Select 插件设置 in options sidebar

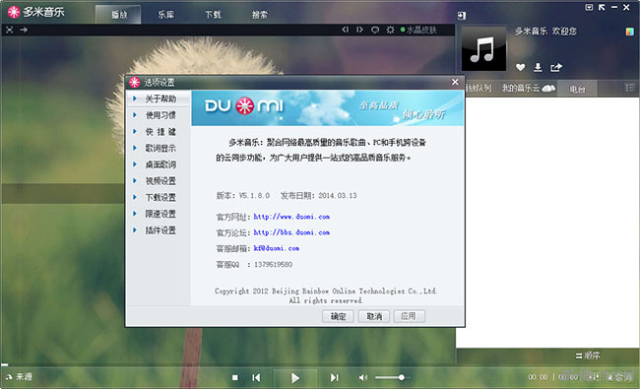click(x=159, y=230)
